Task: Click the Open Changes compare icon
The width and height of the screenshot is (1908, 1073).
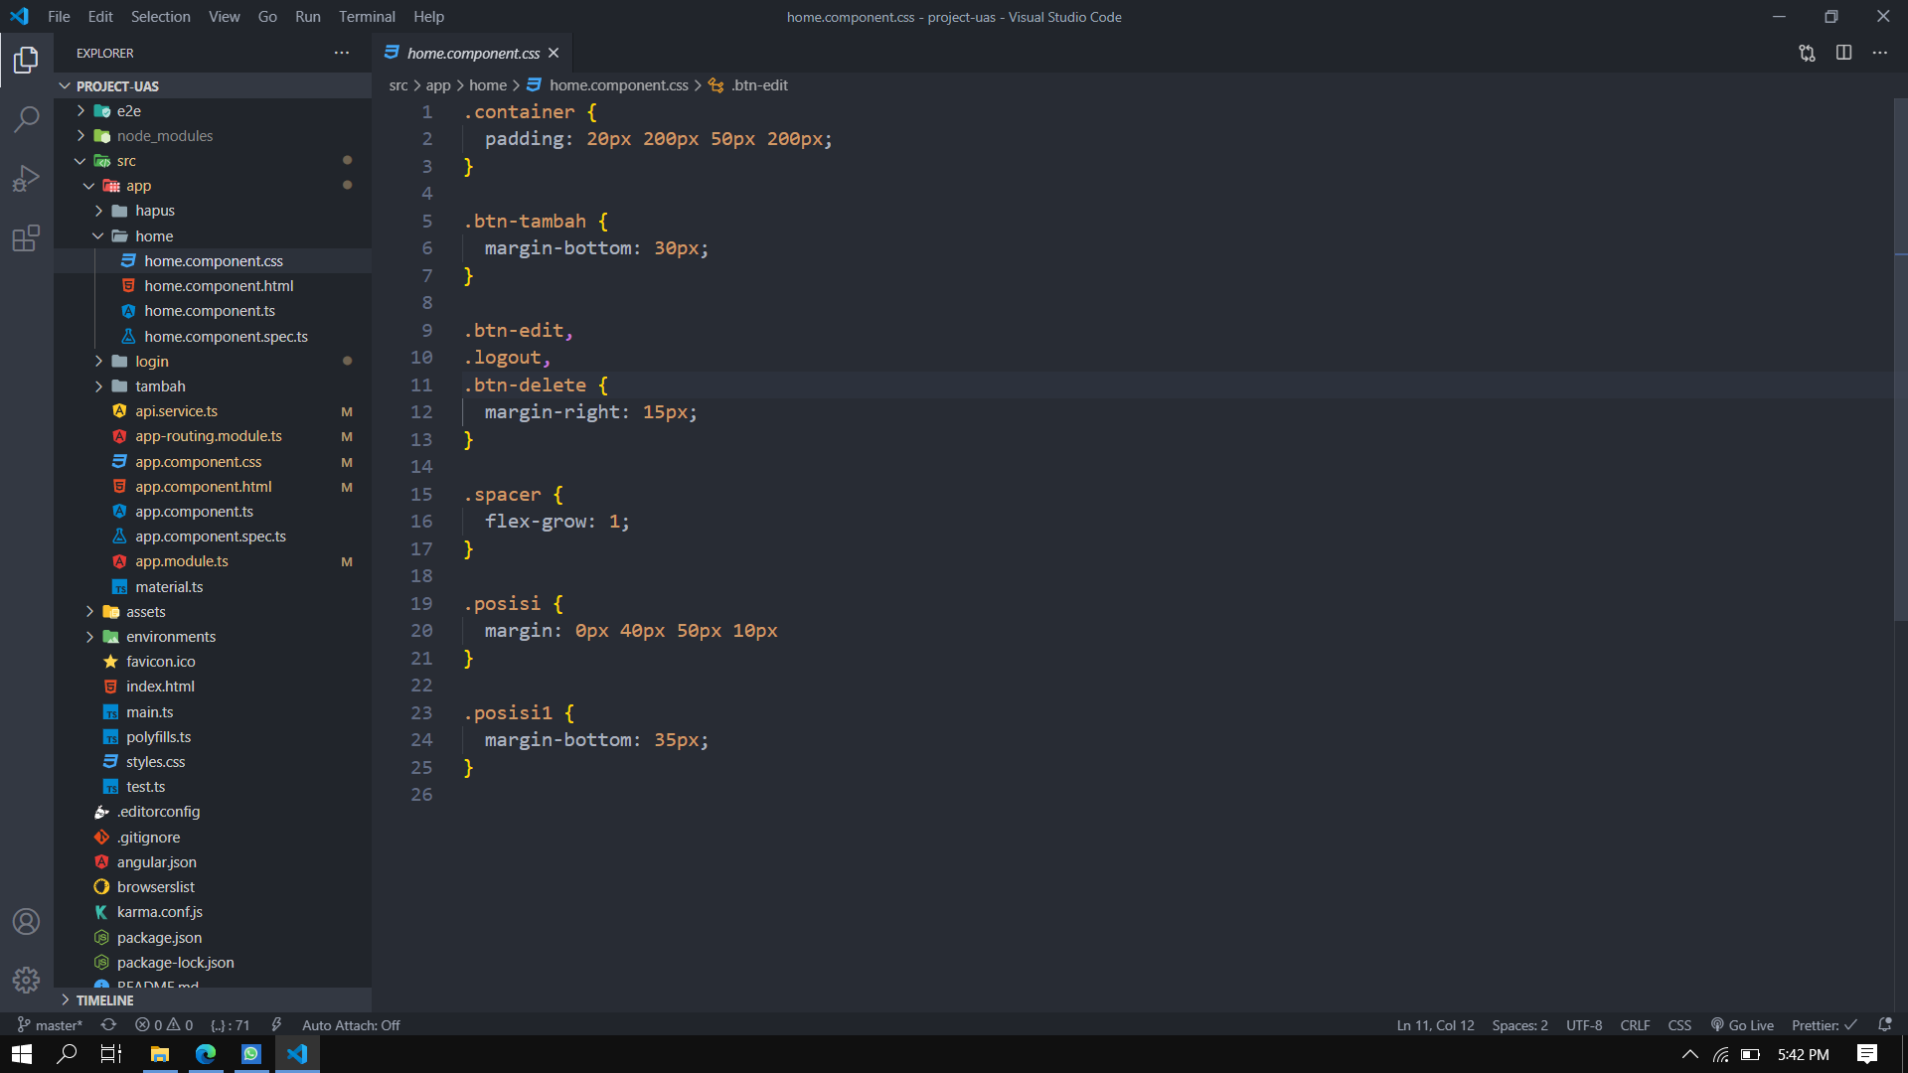Action: (1807, 53)
